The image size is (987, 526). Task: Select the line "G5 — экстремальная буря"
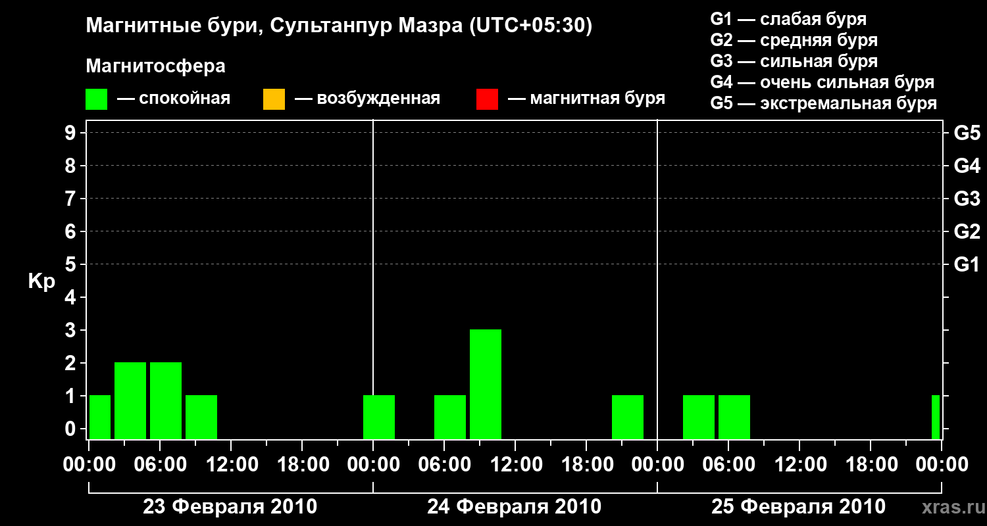click(x=824, y=103)
